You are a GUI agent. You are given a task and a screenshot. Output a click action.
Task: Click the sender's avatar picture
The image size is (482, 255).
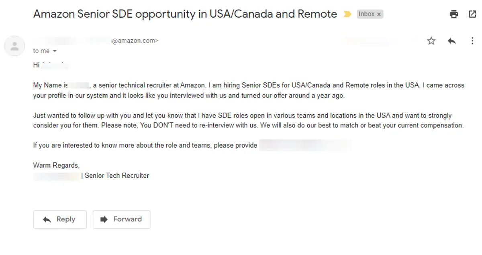coord(14,45)
